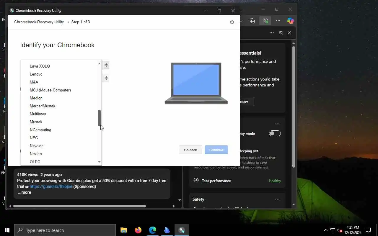
Task: Close the Browser essentials panel
Action: click(289, 33)
